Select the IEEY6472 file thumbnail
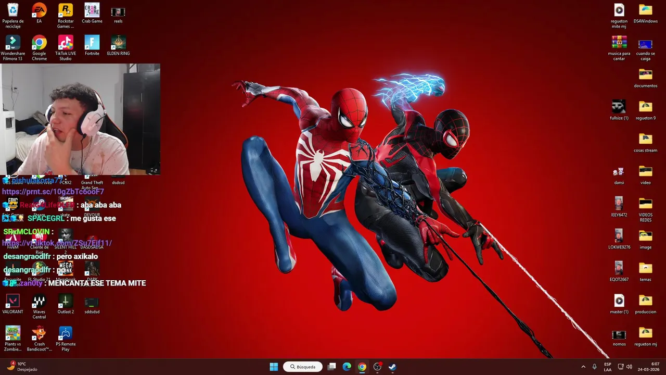The height and width of the screenshot is (375, 666). (x=619, y=207)
